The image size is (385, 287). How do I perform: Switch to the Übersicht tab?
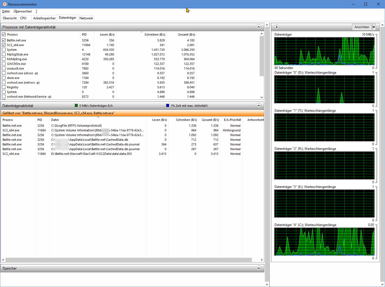[10, 18]
